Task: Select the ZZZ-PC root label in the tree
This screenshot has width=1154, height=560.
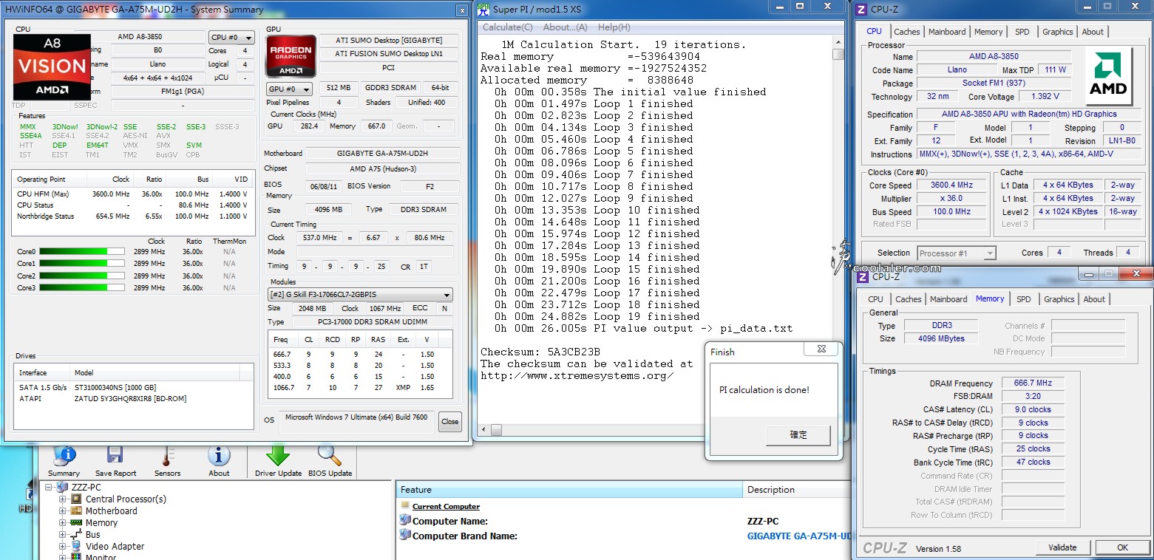Action: [86, 487]
